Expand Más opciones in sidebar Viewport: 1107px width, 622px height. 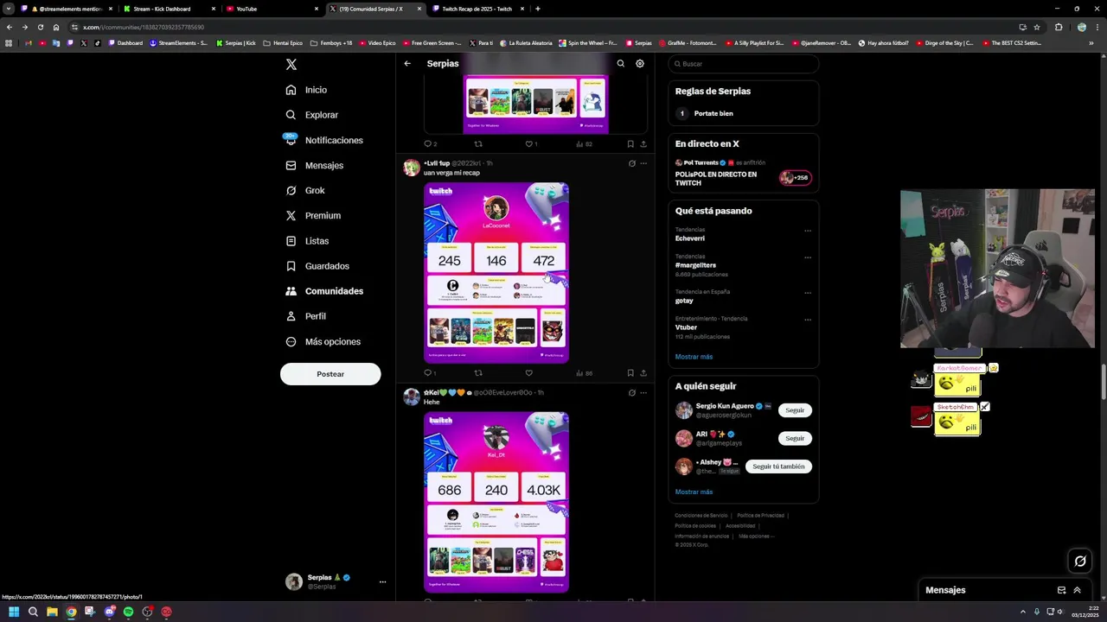point(323,341)
